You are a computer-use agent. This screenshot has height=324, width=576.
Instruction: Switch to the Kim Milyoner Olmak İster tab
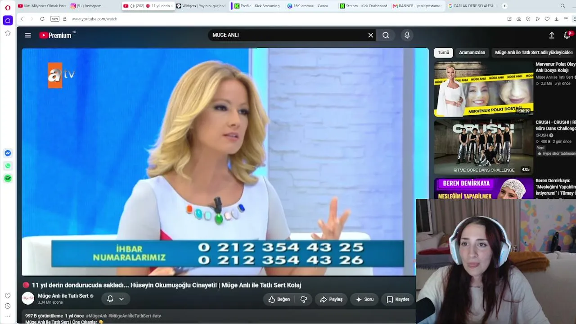[41, 6]
